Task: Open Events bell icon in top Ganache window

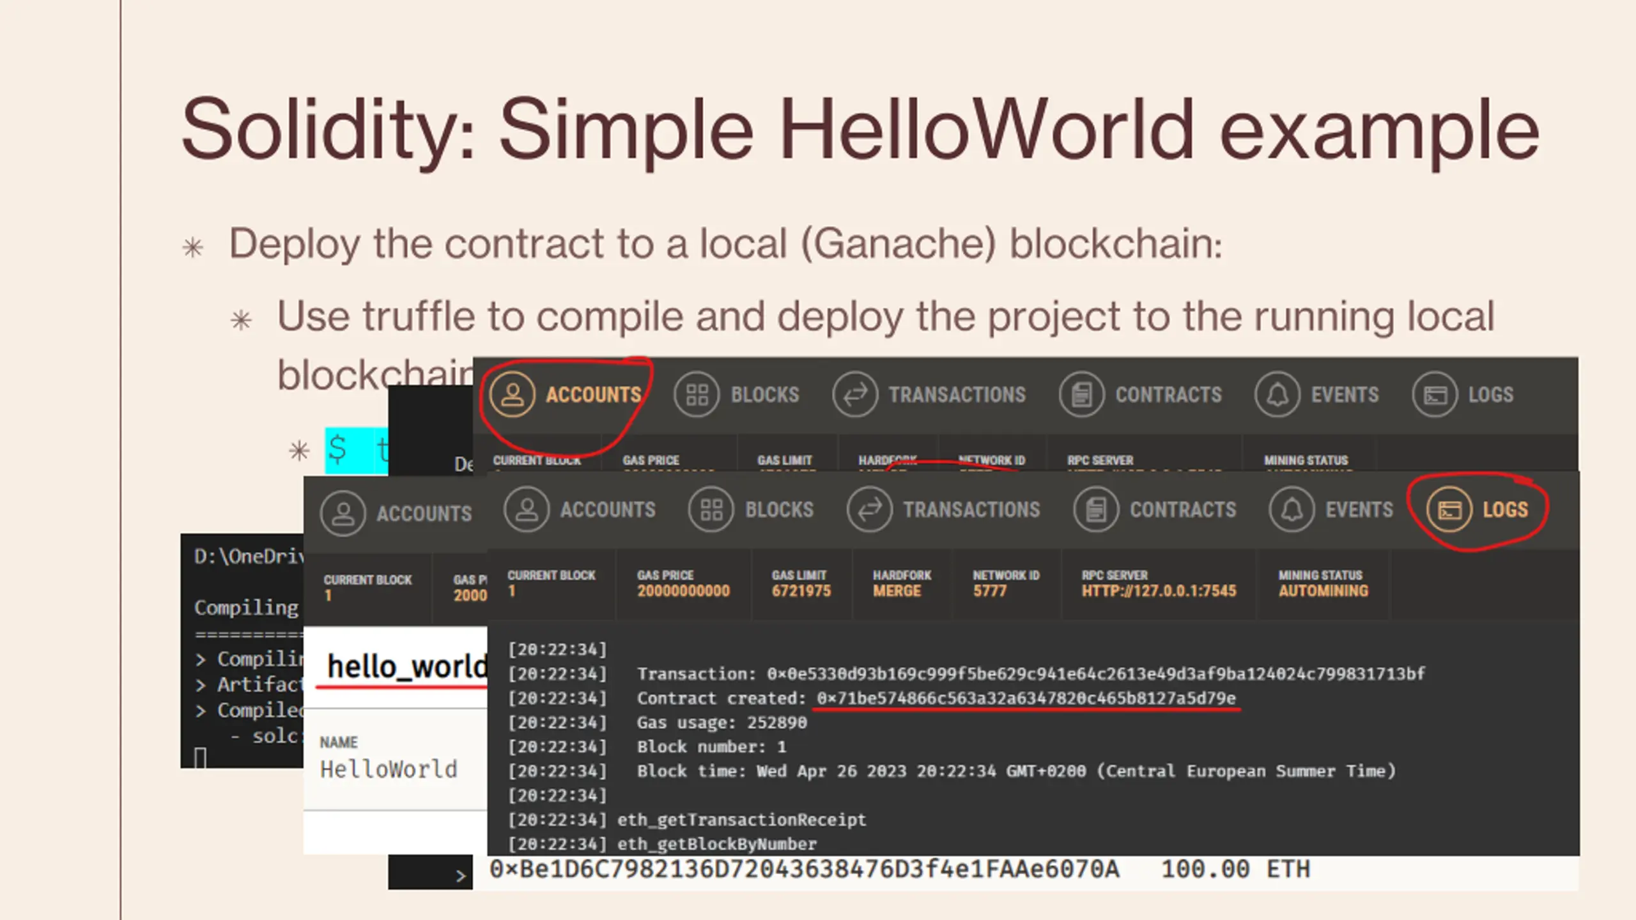Action: coord(1277,394)
